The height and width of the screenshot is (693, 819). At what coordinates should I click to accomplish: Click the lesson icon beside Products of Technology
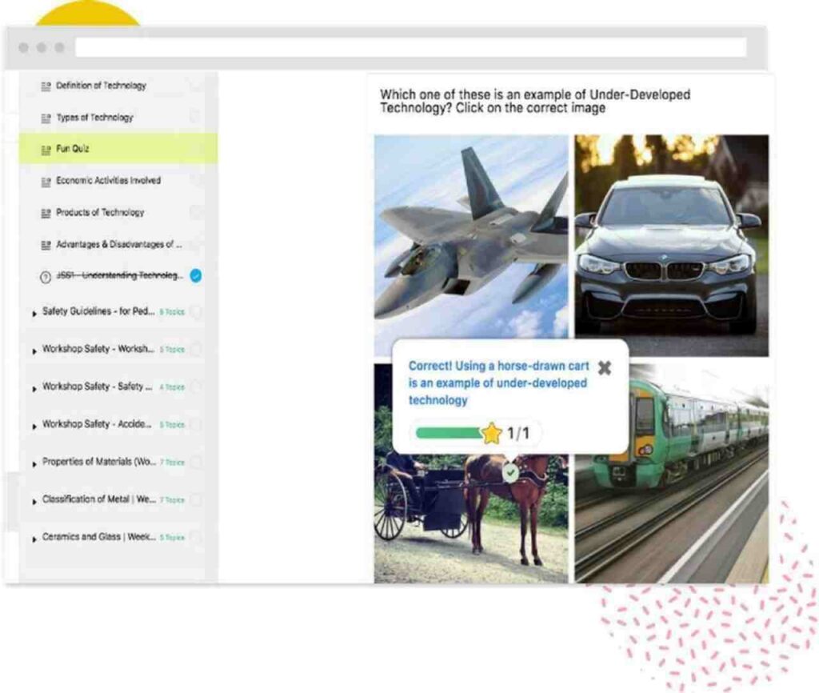[46, 213]
